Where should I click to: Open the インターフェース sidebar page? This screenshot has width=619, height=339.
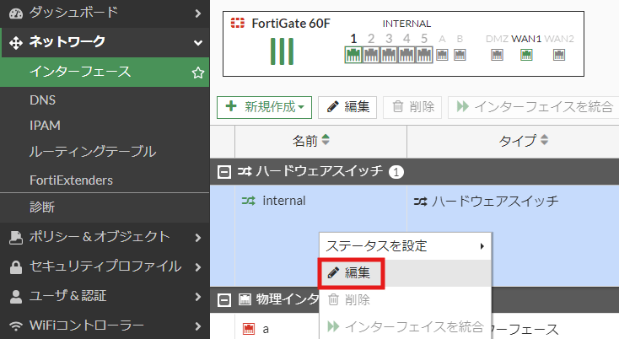[x=105, y=73]
